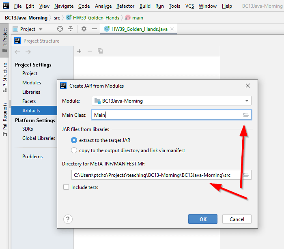Open the Refactor menu
The width and height of the screenshot is (284, 249).
click(x=125, y=6)
